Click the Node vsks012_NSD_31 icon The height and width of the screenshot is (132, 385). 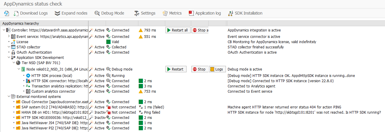23,69
